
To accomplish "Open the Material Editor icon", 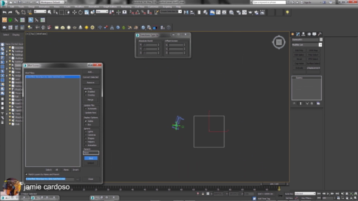I will 231,12.
